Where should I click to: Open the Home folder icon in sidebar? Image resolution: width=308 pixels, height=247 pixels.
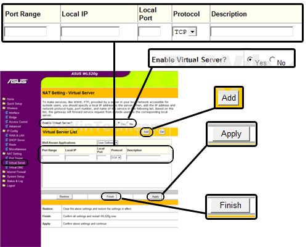(4, 99)
